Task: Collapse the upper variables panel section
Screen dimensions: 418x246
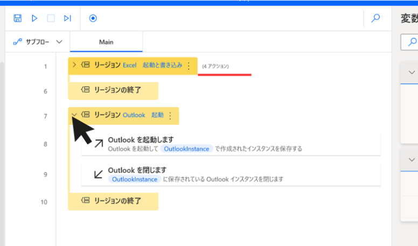Action: pos(412,73)
